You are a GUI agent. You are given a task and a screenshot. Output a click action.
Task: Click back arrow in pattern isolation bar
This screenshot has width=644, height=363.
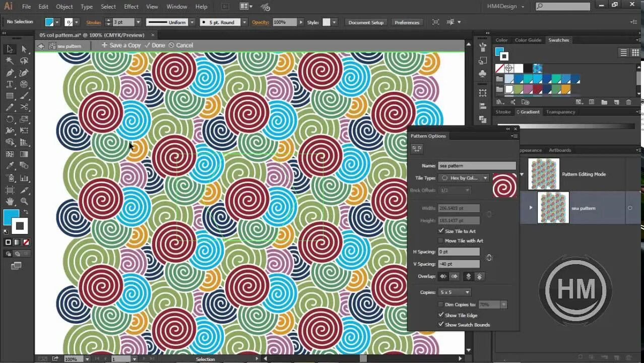tap(41, 46)
